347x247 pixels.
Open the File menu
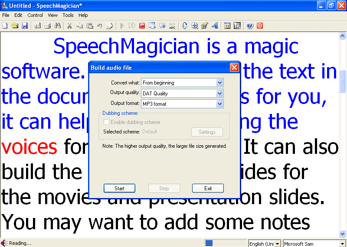pyautogui.click(x=6, y=15)
